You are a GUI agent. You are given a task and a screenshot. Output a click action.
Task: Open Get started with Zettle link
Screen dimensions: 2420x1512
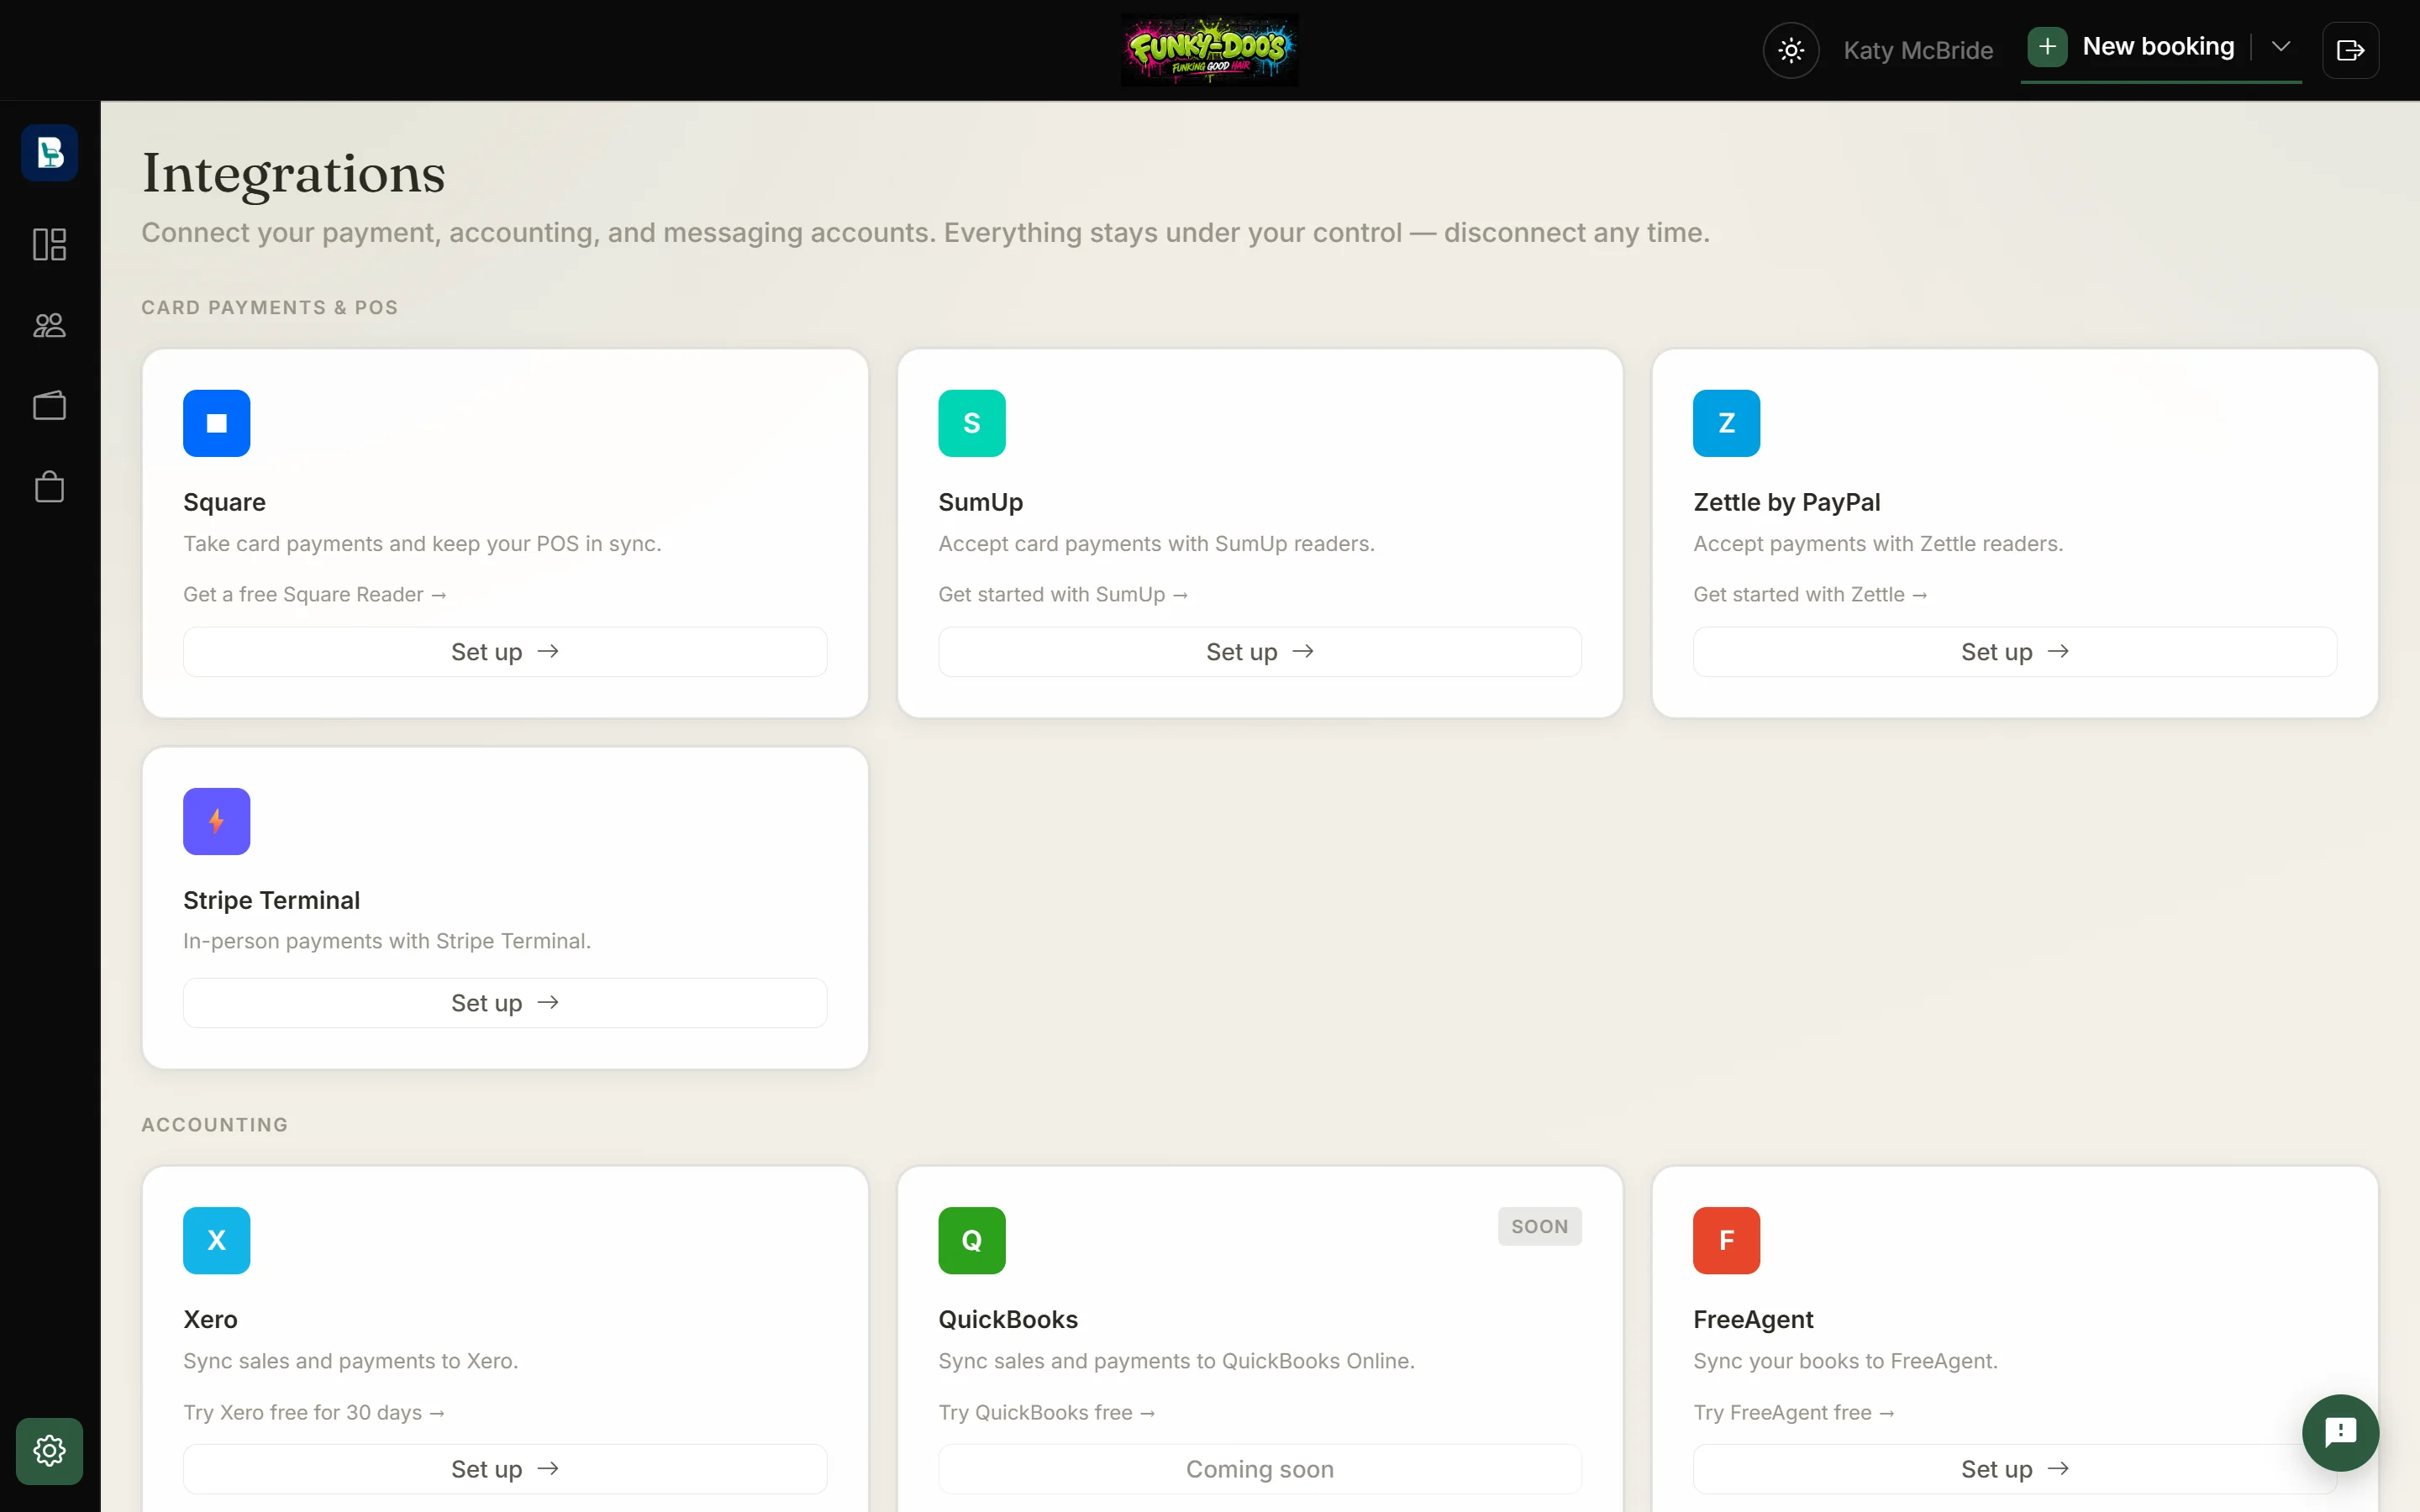pyautogui.click(x=1810, y=594)
